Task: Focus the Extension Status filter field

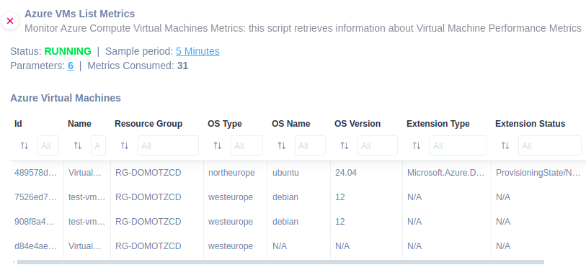Action: (550, 145)
